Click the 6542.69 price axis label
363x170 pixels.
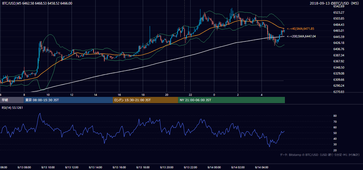pos(339,6)
